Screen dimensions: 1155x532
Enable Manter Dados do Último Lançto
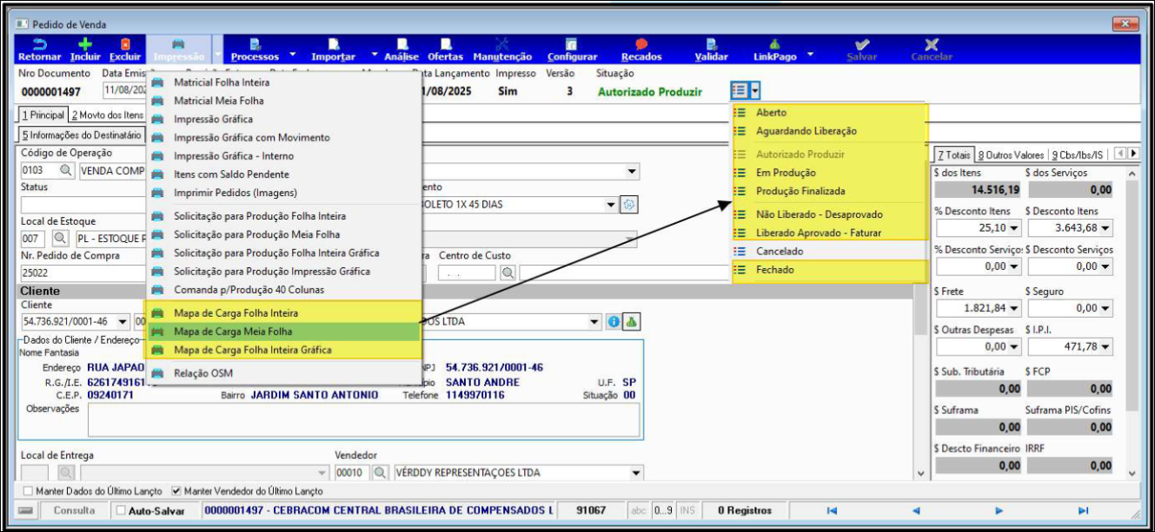(x=28, y=491)
